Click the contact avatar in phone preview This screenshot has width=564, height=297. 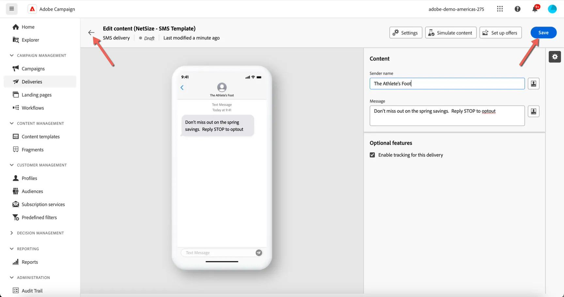(222, 87)
